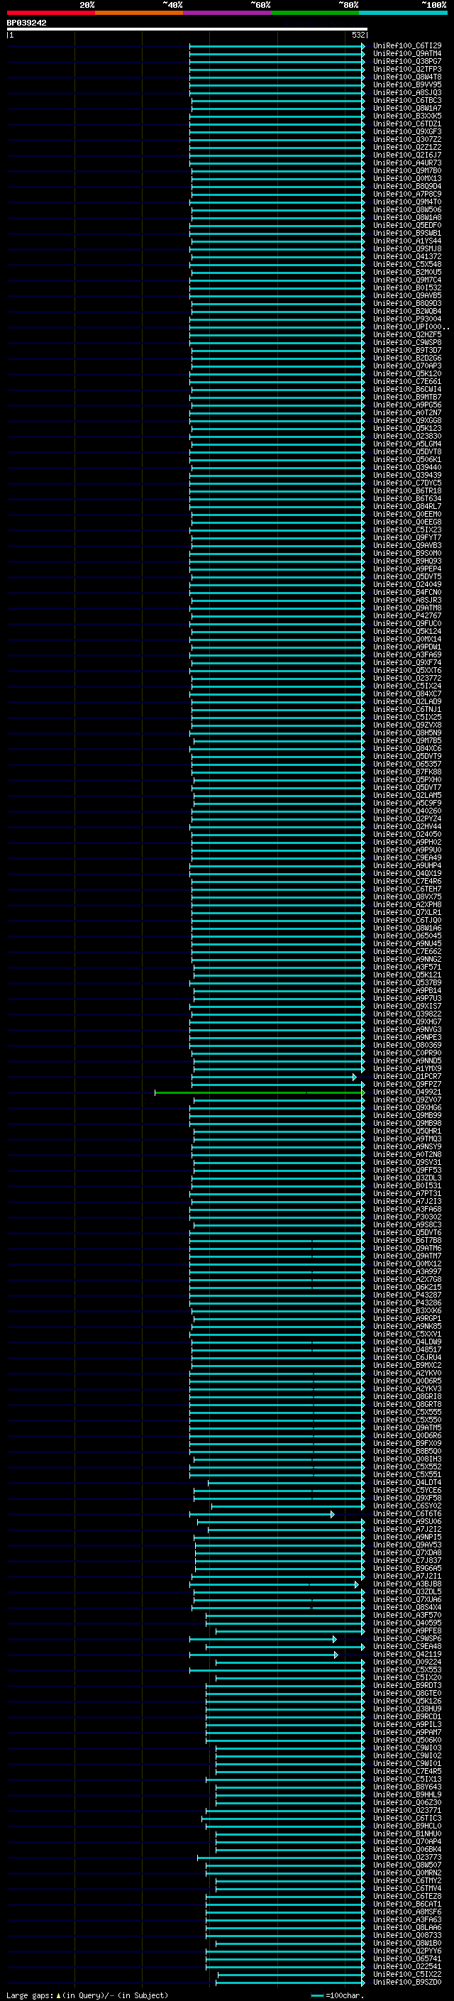This screenshot has height=2001, width=454.
Task: Open hit UniRef100_Q8W4T8
Action: (x=406, y=77)
